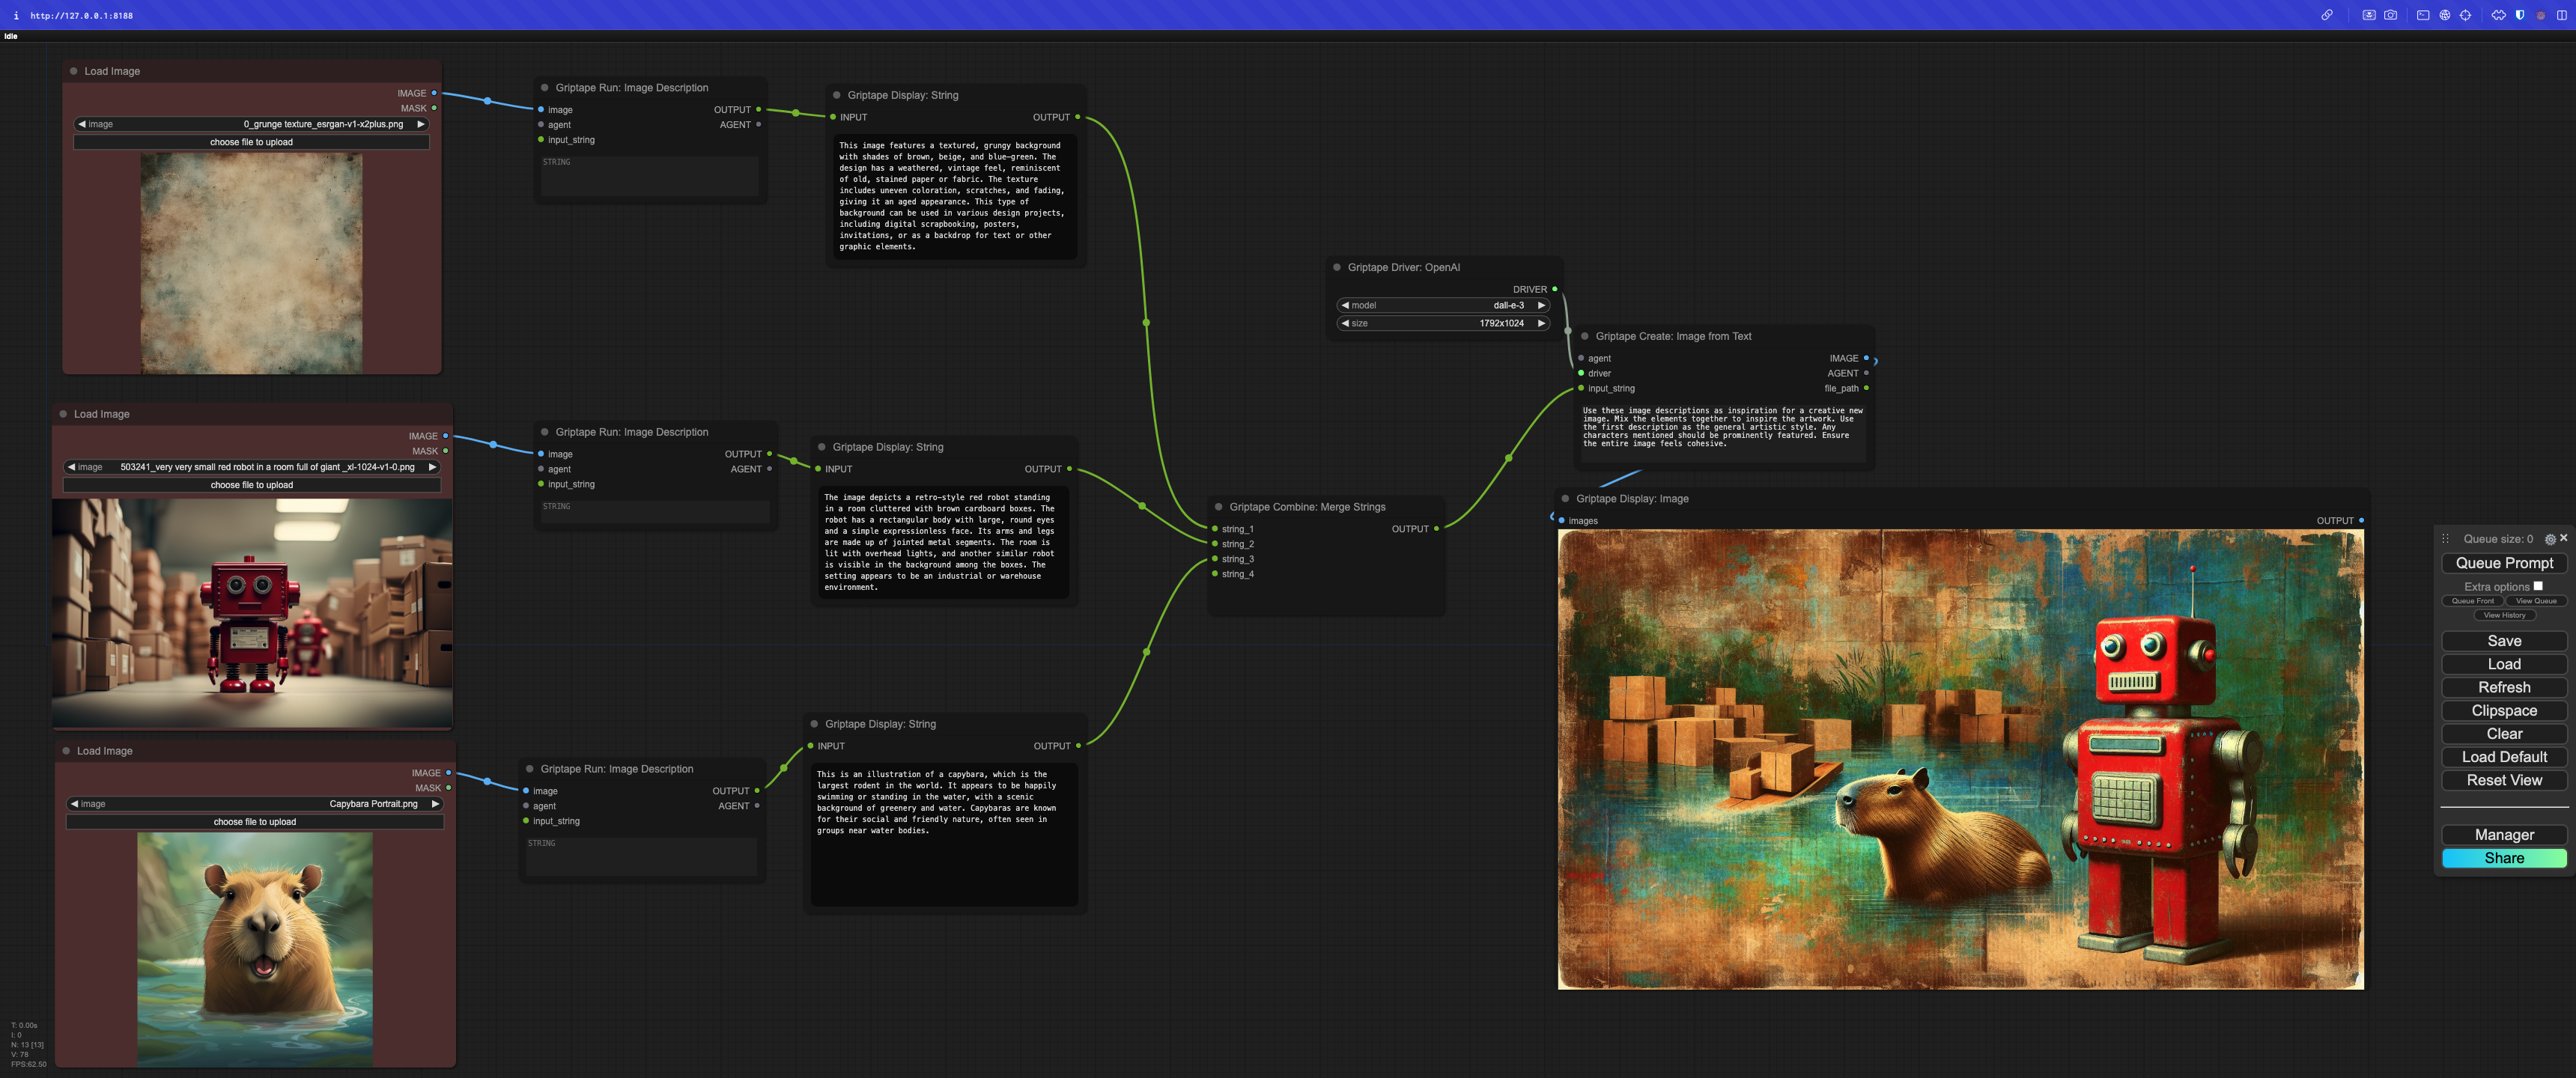
Task: Click the Bitwarden shield icon
Action: click(2519, 15)
